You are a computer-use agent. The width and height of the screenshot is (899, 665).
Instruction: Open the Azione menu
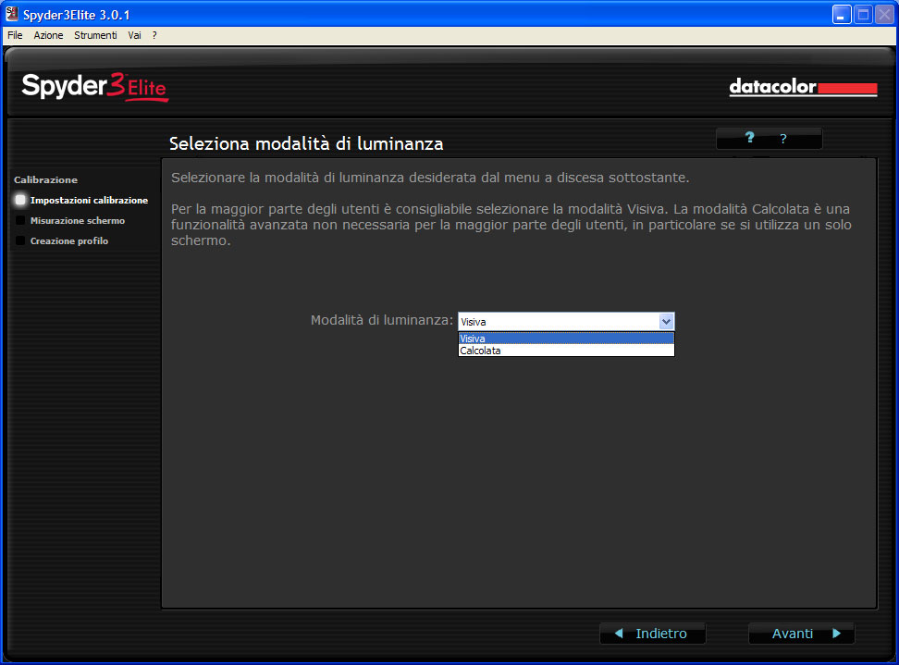pyautogui.click(x=48, y=35)
